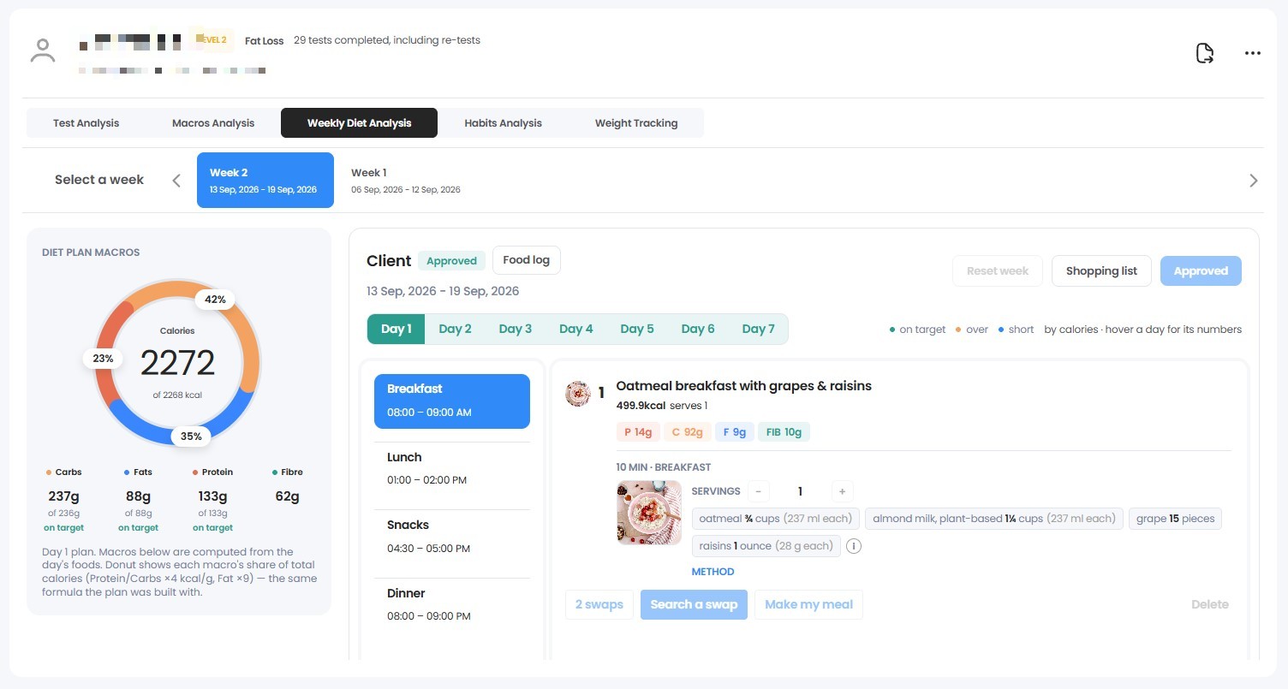Delete the oatmeal breakfast meal
This screenshot has height=689, width=1288.
(1210, 604)
